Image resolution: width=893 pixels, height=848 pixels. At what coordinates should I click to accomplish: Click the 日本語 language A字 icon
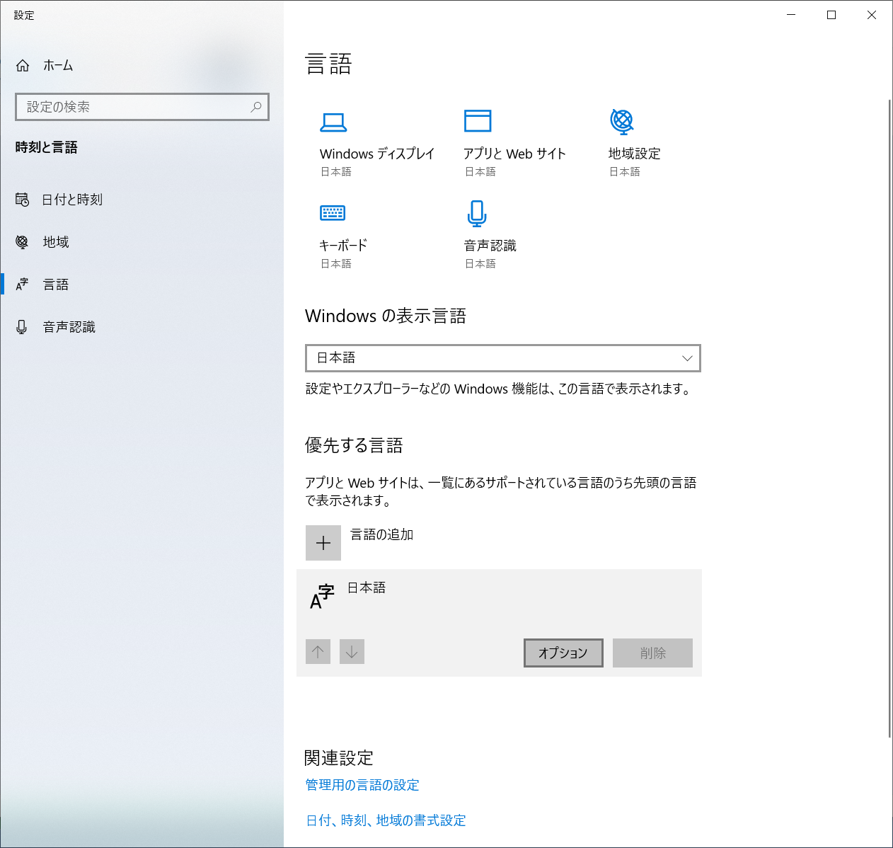point(322,596)
